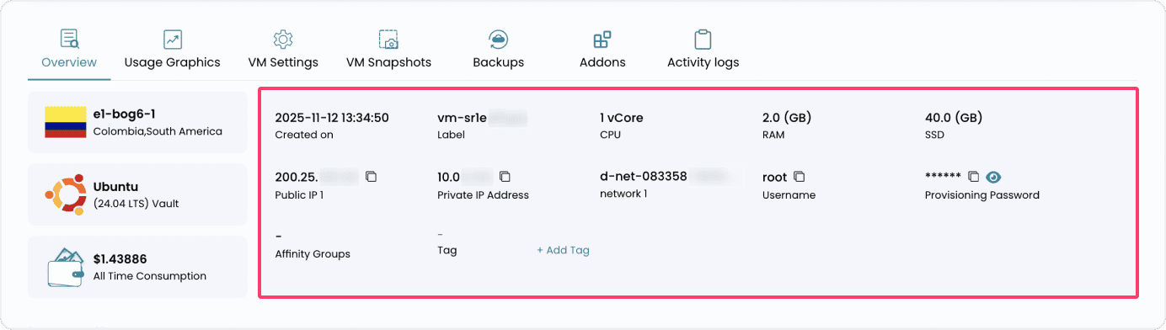Click the Usage Graphics chart icon
1166x330 pixels.
coord(173,39)
